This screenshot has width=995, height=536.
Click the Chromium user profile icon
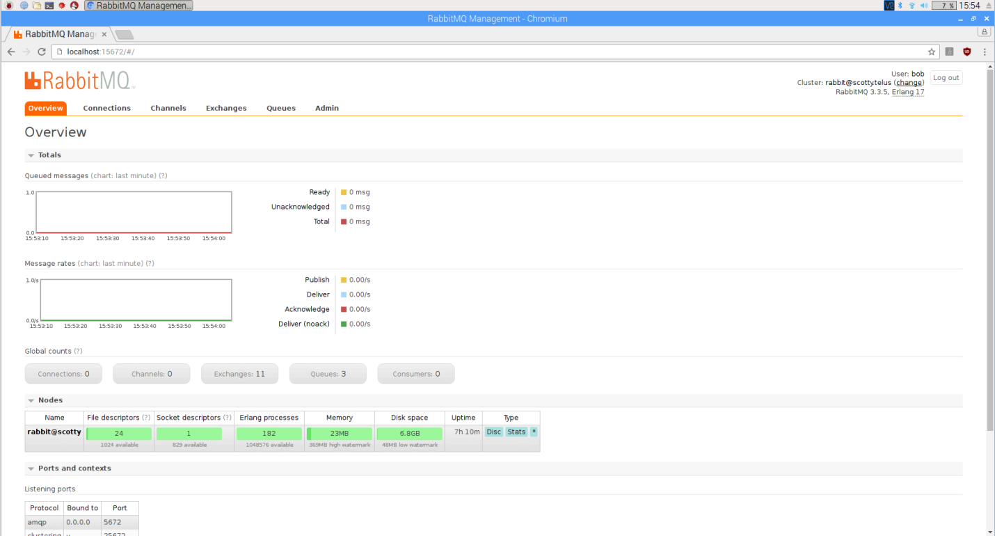[984, 32]
